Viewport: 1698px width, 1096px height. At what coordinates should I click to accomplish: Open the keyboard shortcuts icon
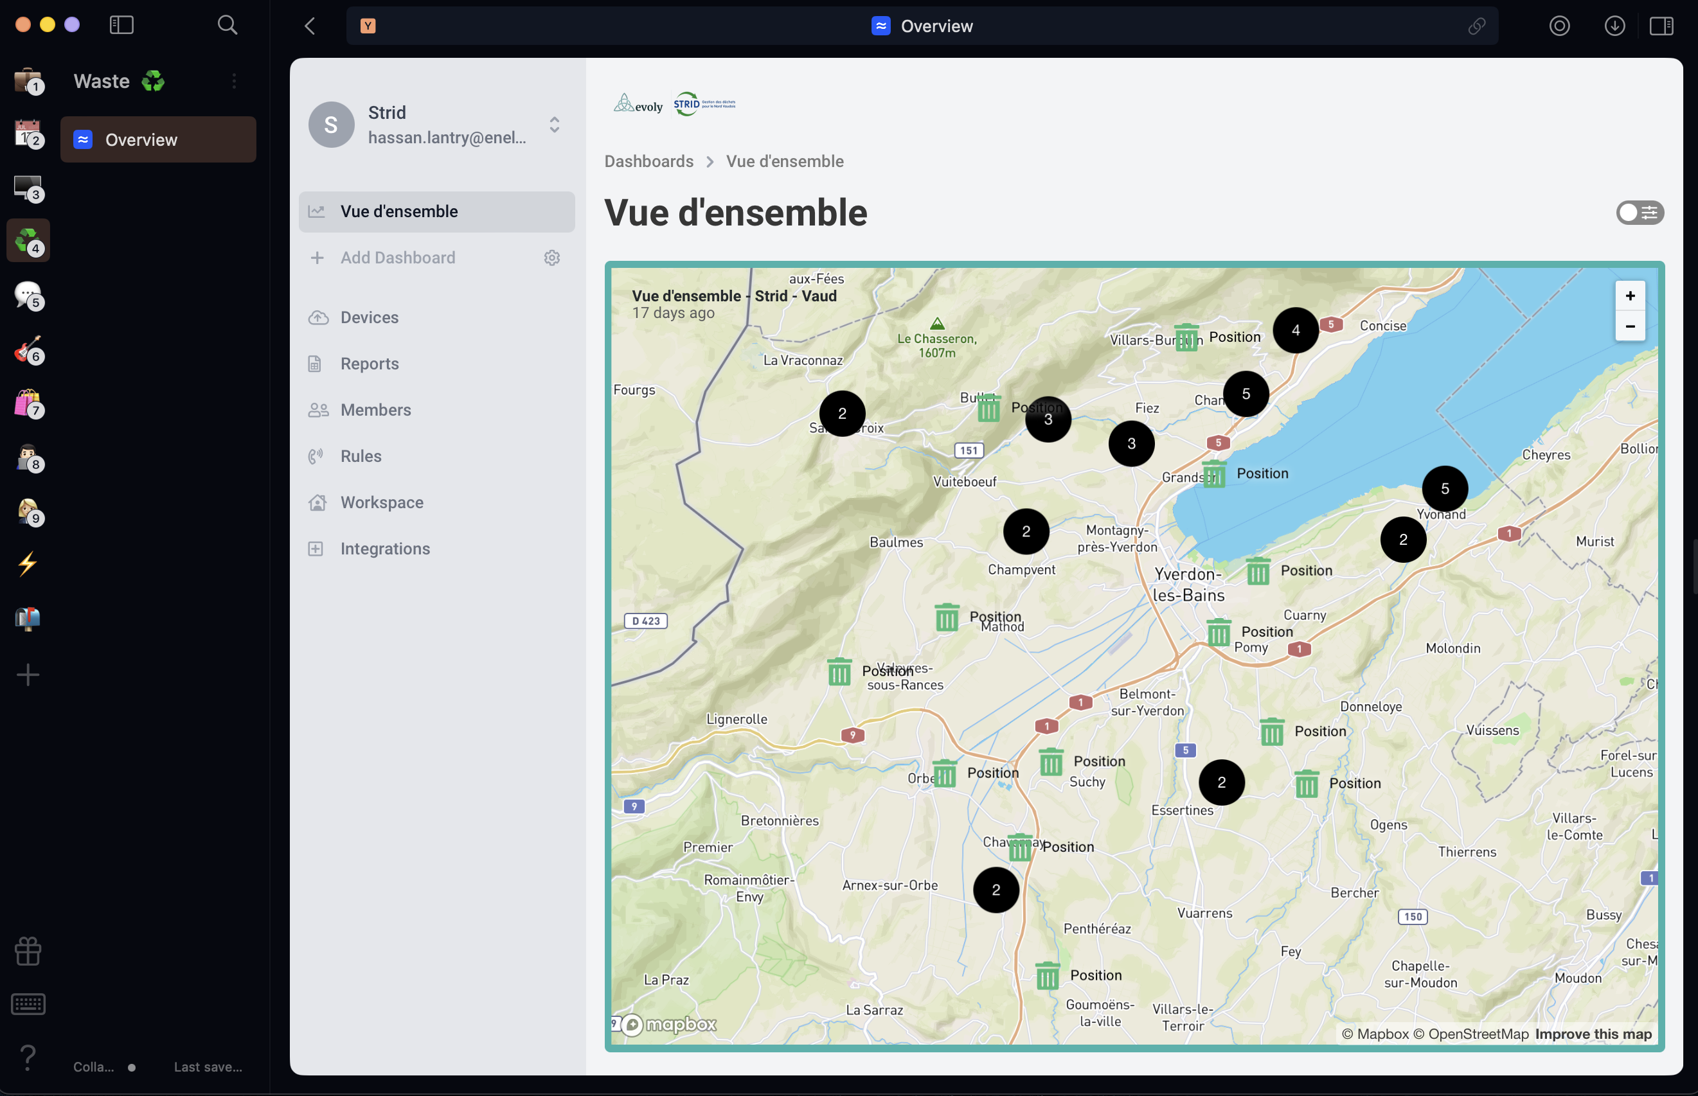(28, 1003)
